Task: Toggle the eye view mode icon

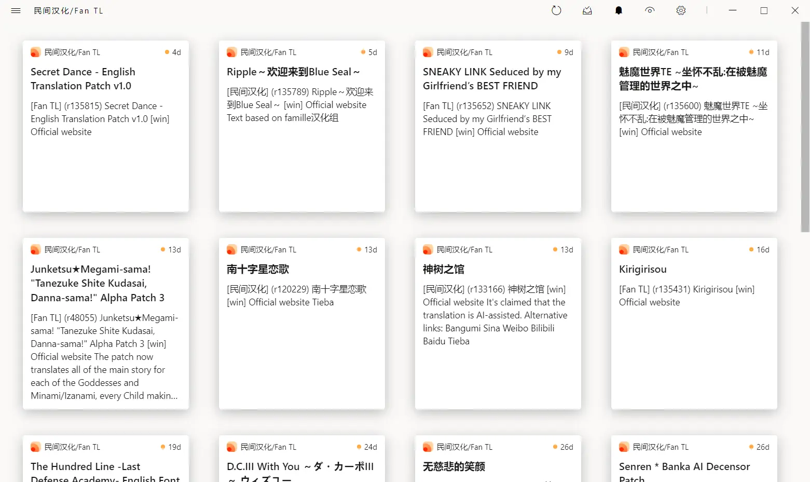Action: coord(650,10)
